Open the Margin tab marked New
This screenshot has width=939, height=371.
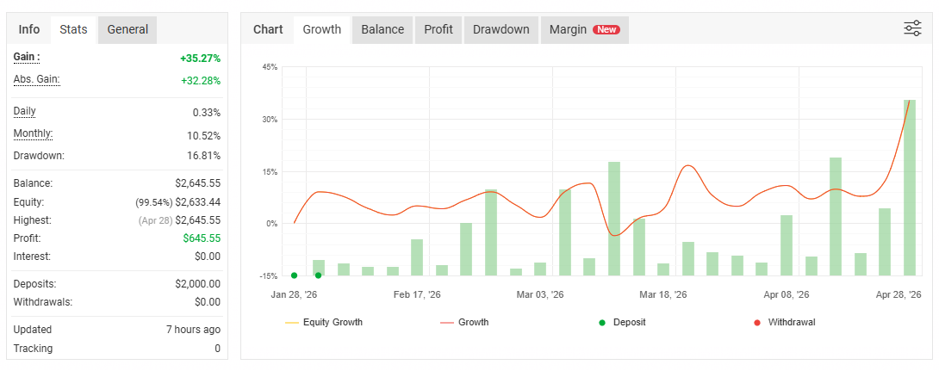(584, 29)
